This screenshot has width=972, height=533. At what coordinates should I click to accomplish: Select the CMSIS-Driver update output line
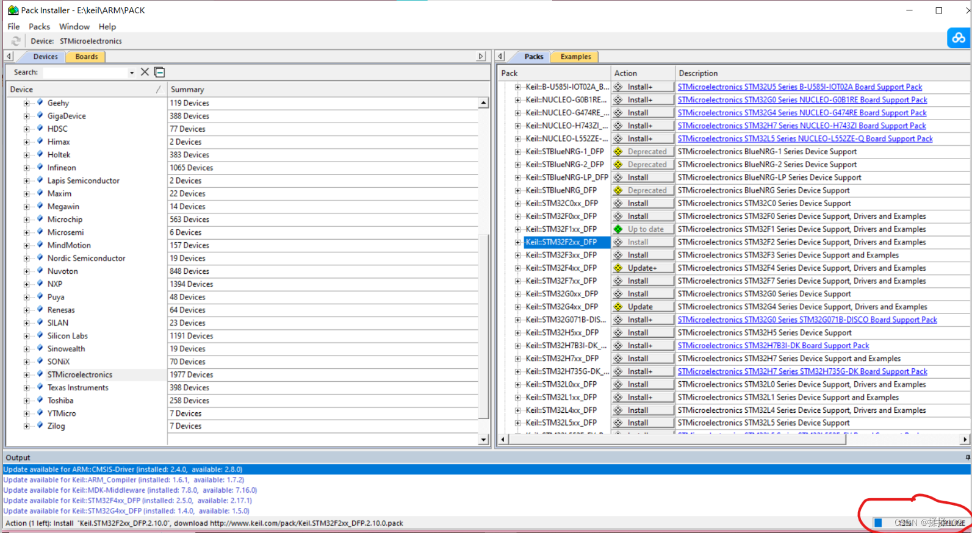click(x=487, y=470)
